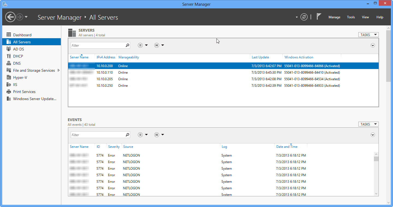Open the Hyper-V role page
The image size is (393, 207).
coord(32,77)
